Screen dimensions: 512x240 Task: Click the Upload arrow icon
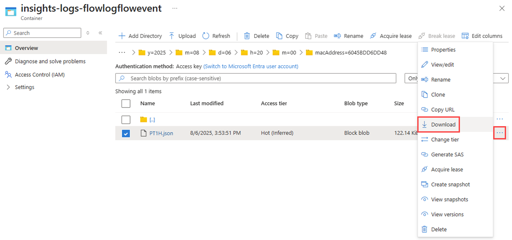click(x=172, y=36)
